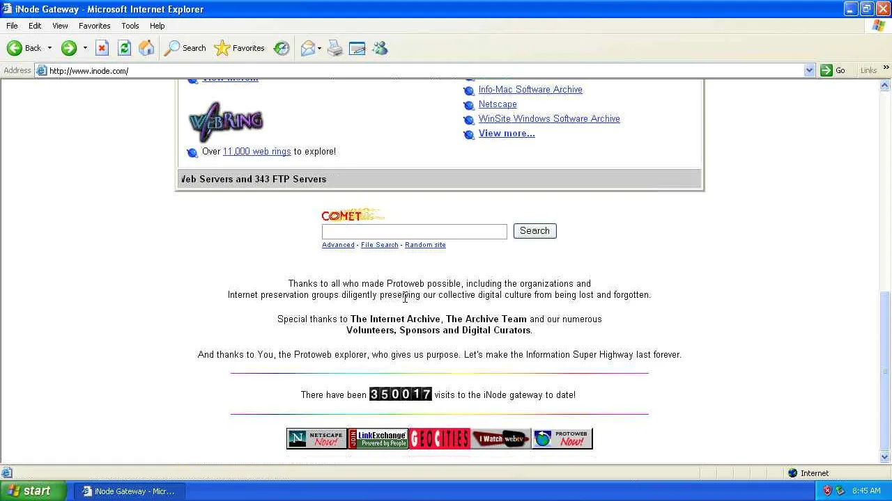Click the Comet logo above search box
The height and width of the screenshot is (501, 892).
[x=353, y=215]
